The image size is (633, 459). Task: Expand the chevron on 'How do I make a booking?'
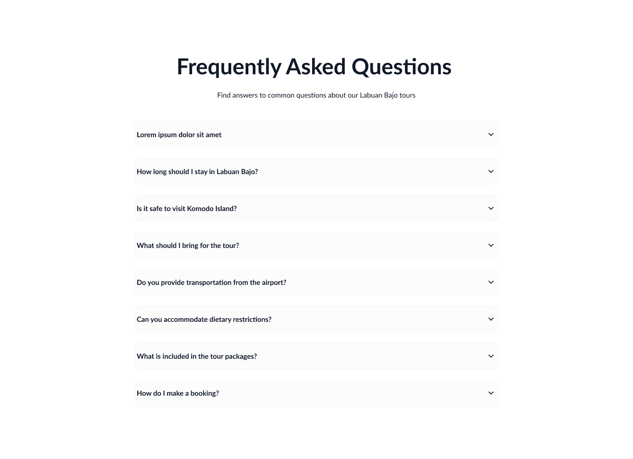491,393
